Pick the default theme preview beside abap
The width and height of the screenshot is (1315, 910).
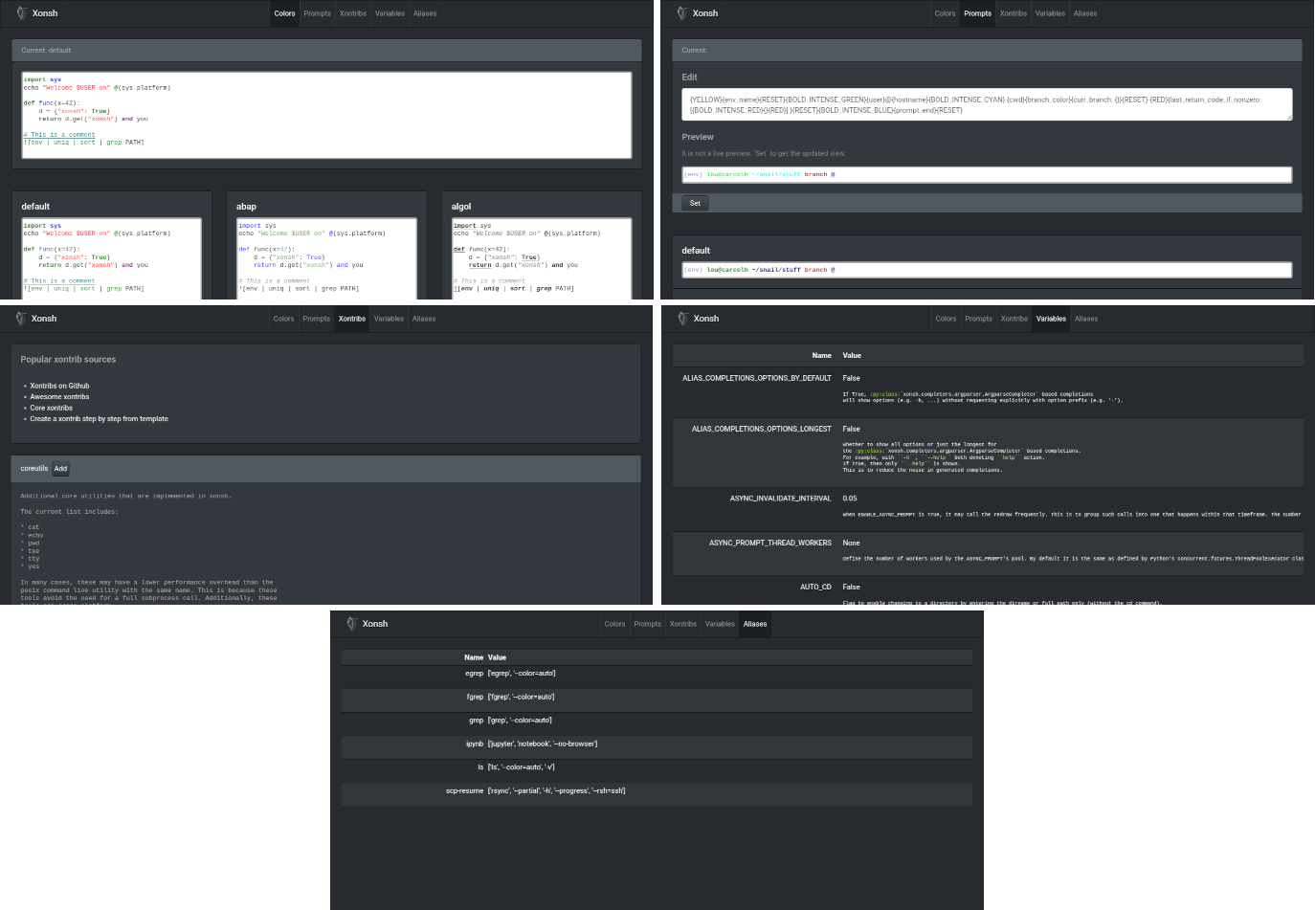(111, 258)
